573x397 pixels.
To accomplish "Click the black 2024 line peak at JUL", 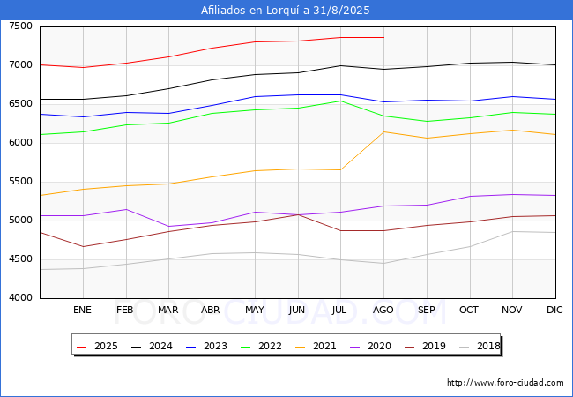I will click(341, 65).
